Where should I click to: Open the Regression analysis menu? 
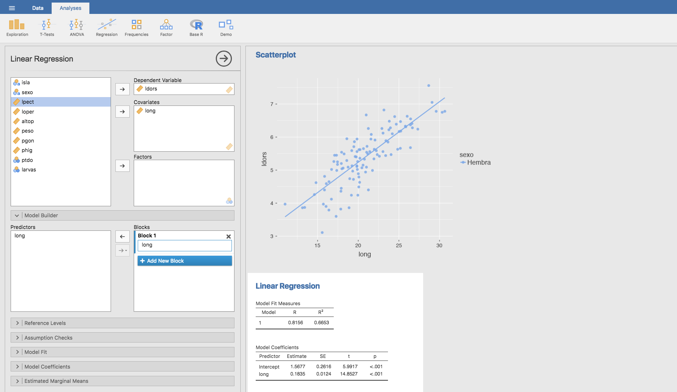point(107,28)
